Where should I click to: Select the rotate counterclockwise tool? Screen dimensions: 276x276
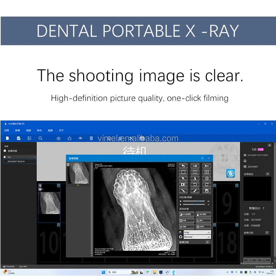click(195, 185)
